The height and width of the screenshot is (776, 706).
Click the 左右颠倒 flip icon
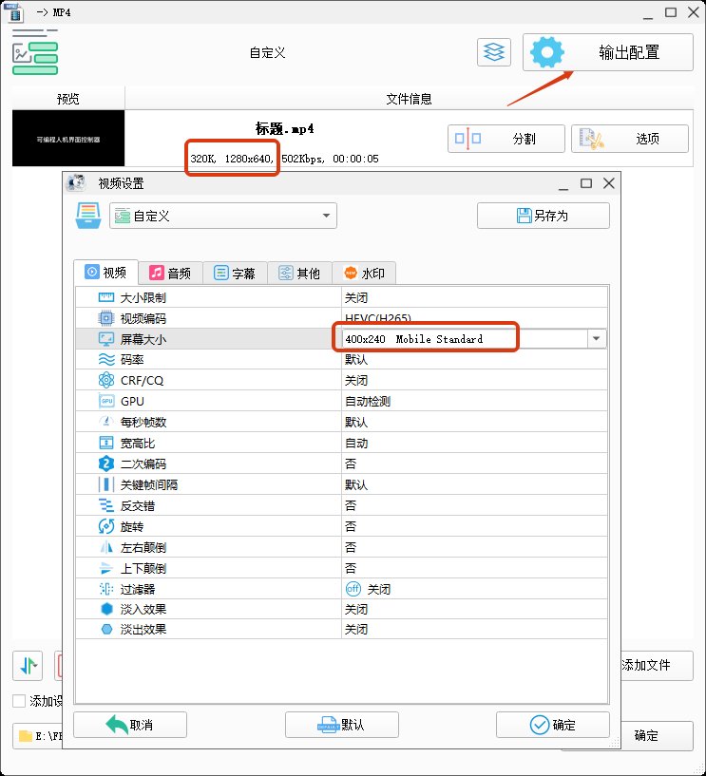point(106,547)
